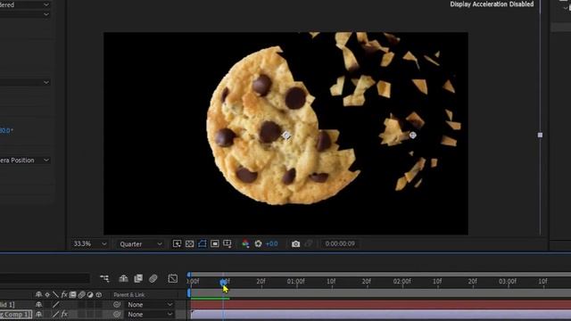Take a snapshot with the camera icon
Viewport: 571px width, 321px height.
tap(295, 243)
